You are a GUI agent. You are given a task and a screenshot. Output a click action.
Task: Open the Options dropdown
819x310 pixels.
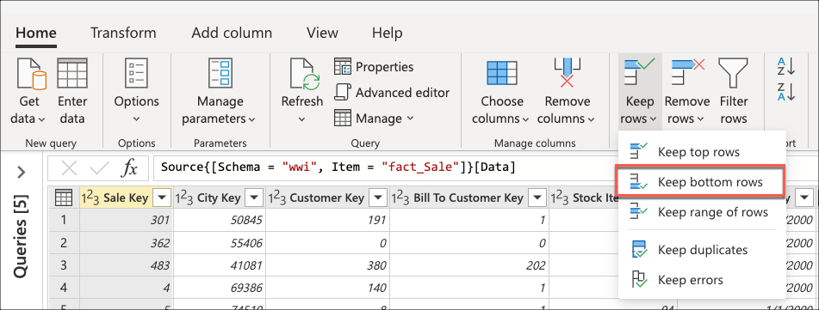(x=136, y=91)
